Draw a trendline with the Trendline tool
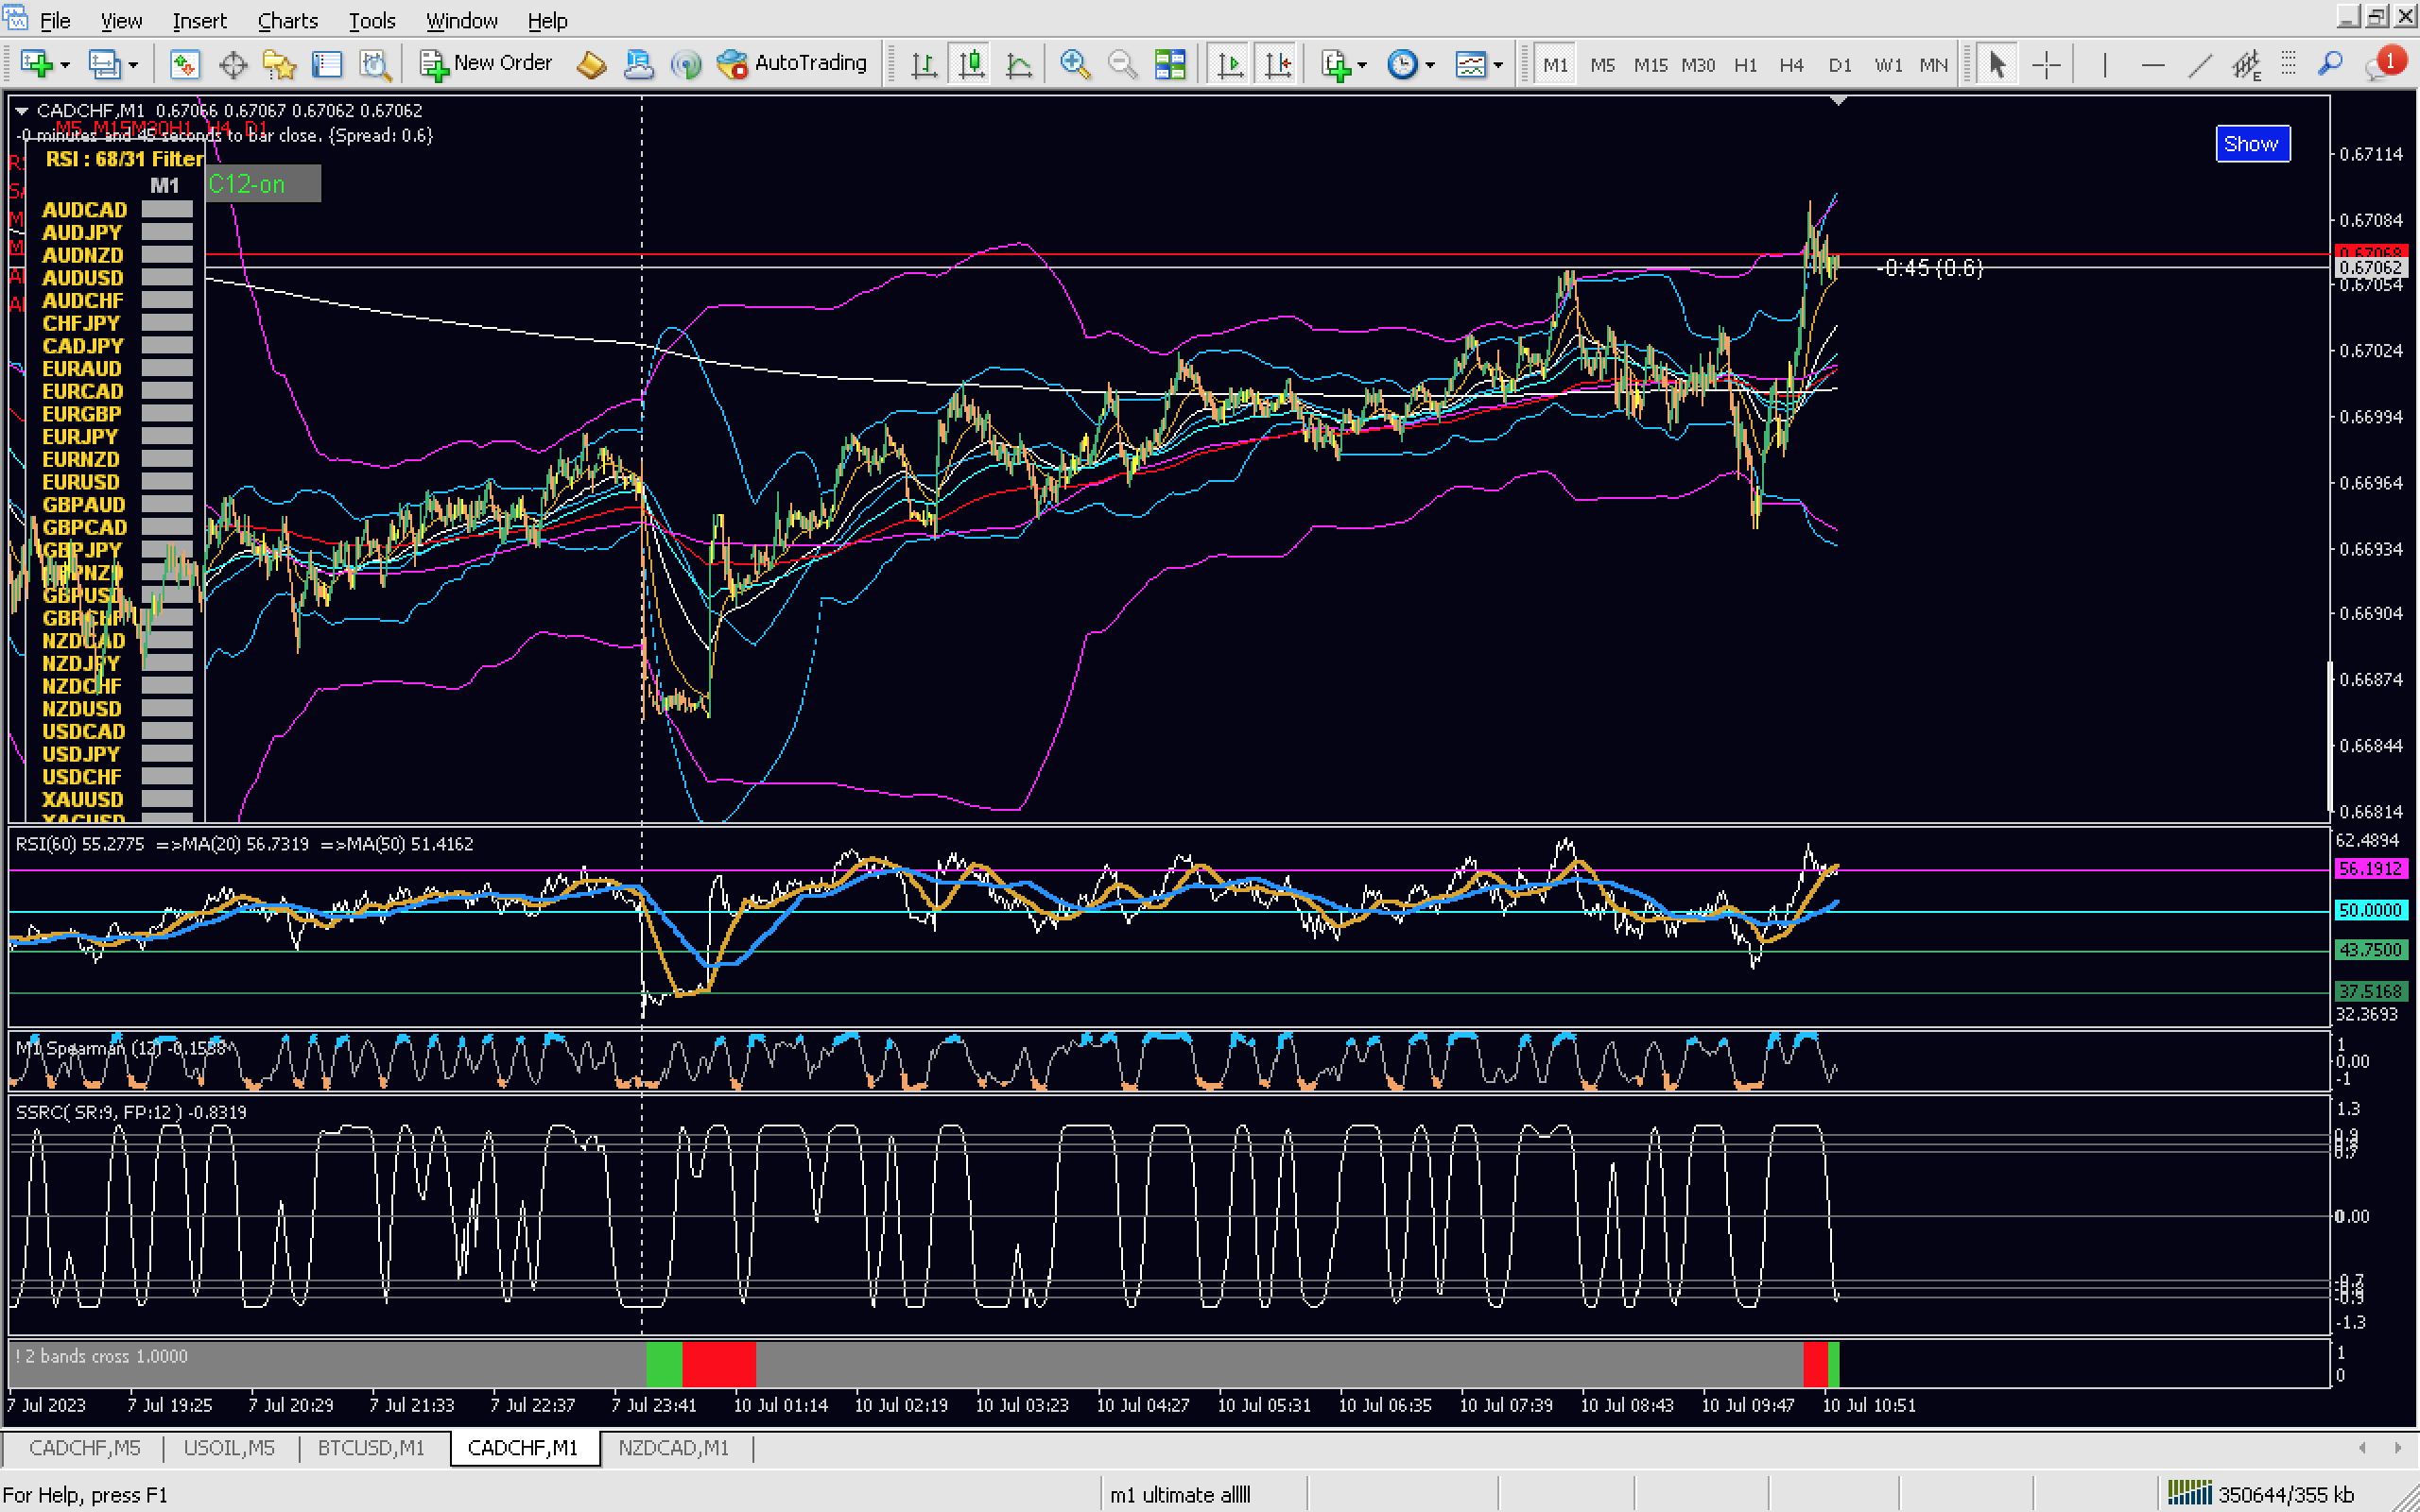This screenshot has height=1512, width=2420. (x=2199, y=65)
